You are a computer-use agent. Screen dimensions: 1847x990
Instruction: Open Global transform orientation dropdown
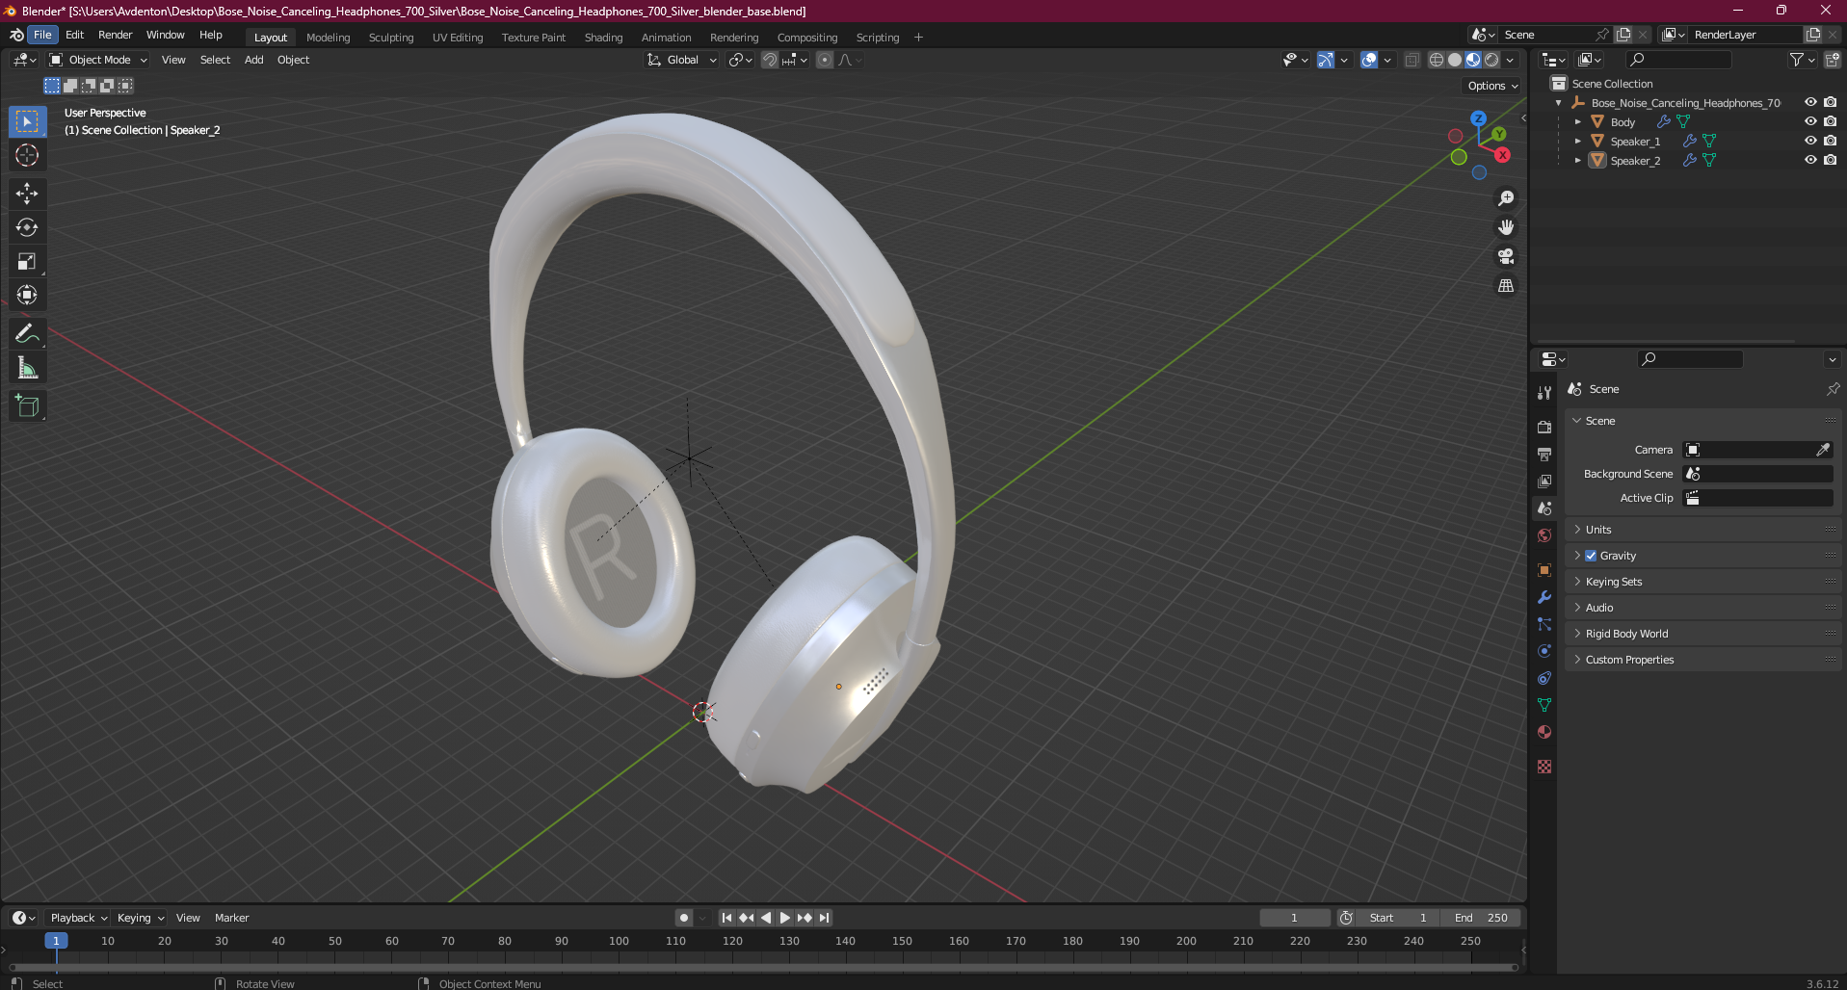coord(682,60)
